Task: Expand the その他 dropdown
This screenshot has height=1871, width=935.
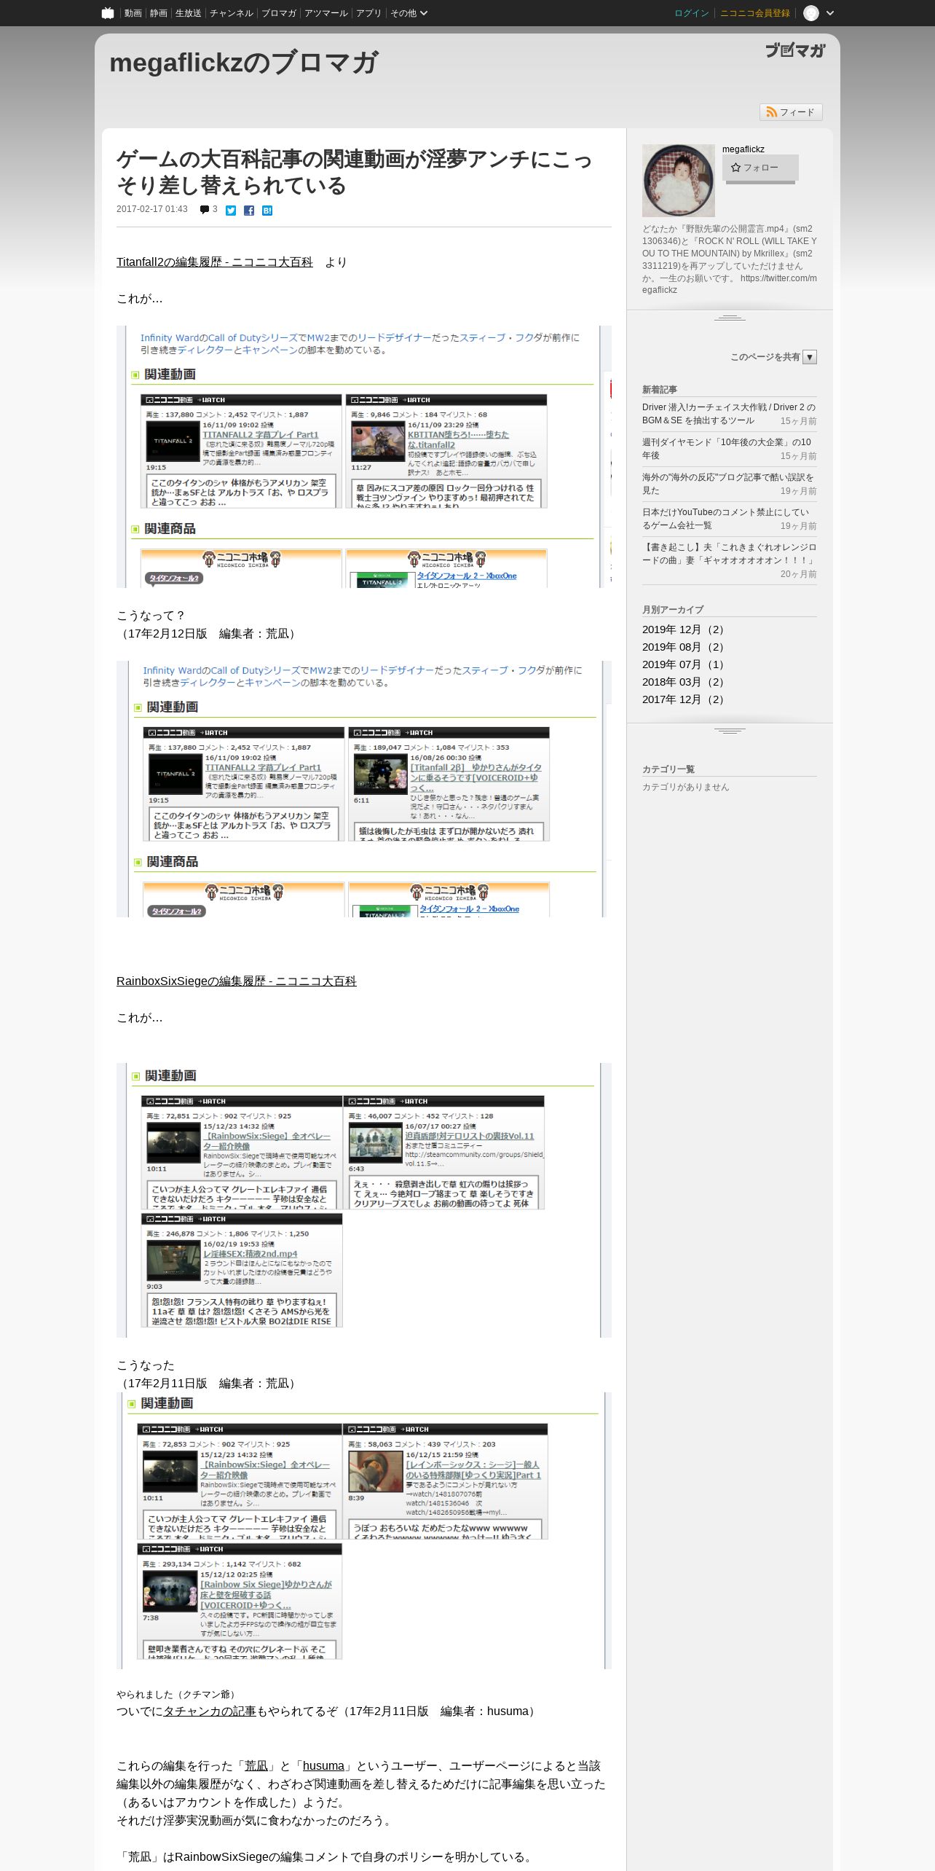Action: (409, 13)
